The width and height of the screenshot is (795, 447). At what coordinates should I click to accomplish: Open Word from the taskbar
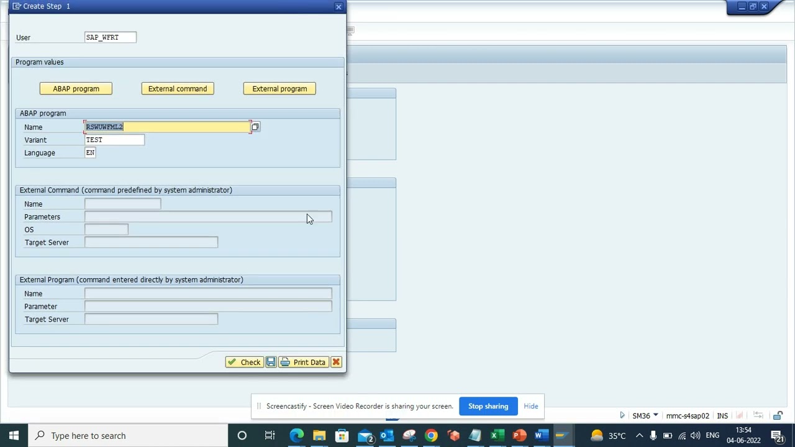tap(541, 436)
